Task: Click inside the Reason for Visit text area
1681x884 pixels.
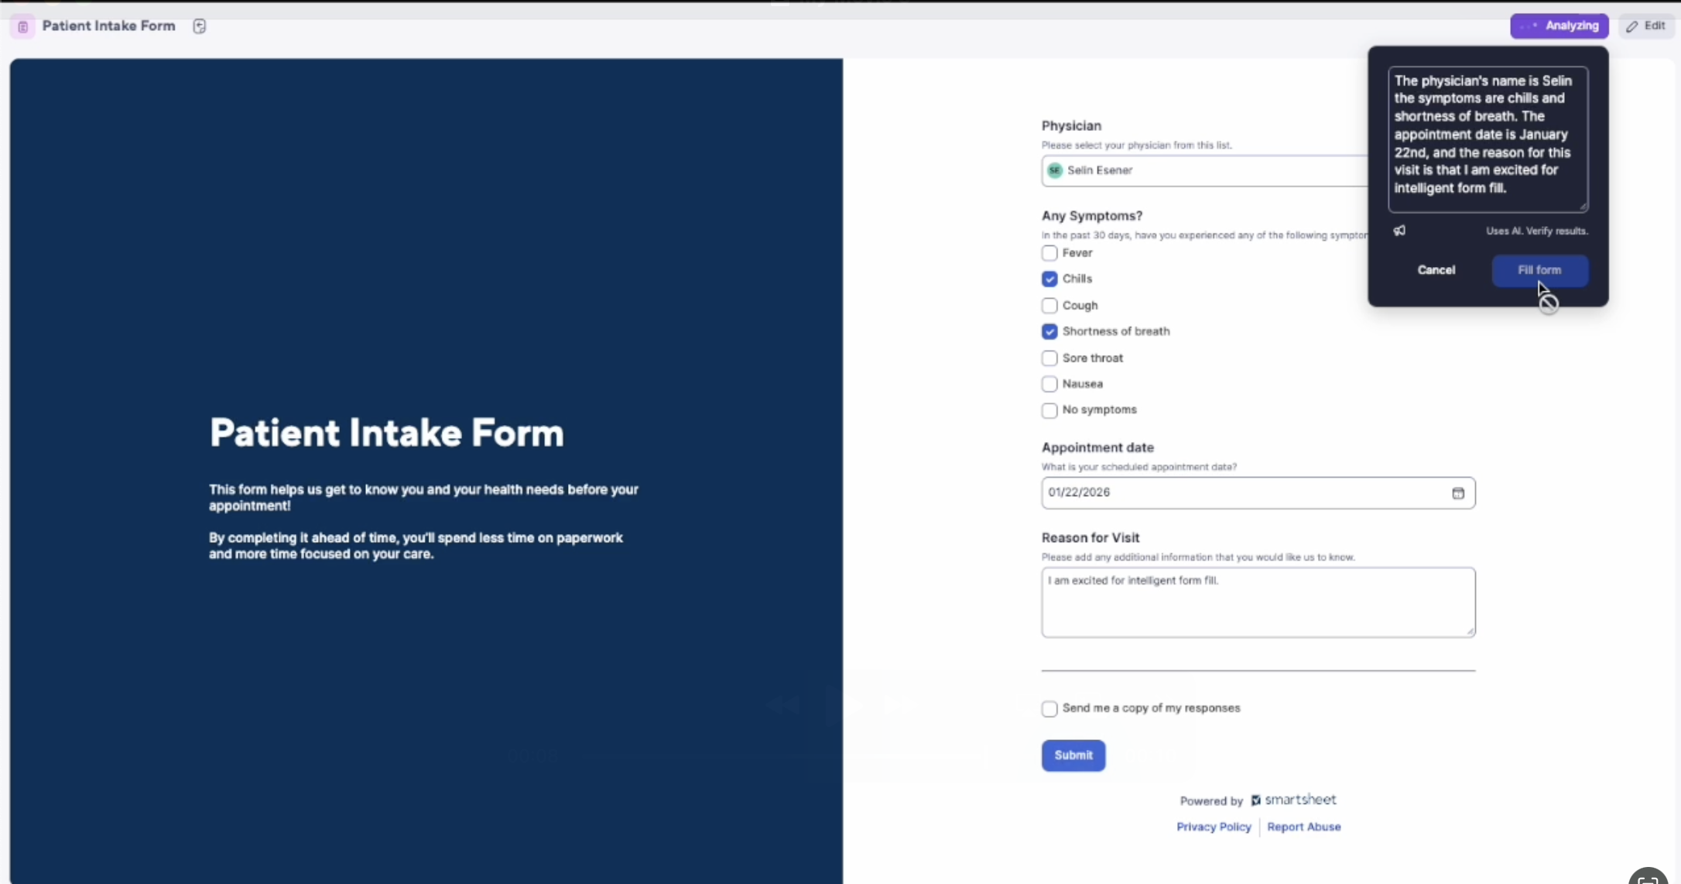Action: 1258,602
